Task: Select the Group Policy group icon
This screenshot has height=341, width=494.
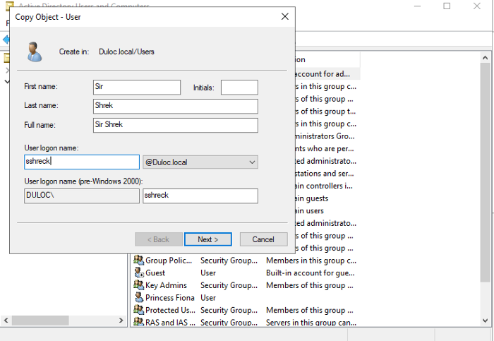Action: click(x=138, y=261)
